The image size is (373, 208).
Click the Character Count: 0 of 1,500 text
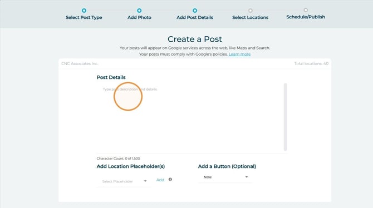pos(118,159)
